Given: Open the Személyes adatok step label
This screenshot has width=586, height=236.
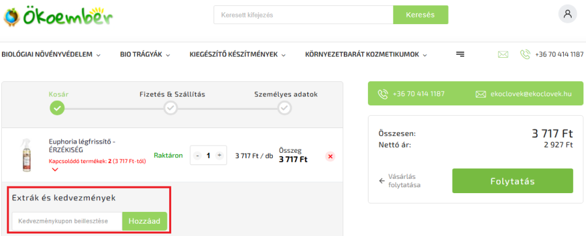Looking at the screenshot, I should coord(286,94).
